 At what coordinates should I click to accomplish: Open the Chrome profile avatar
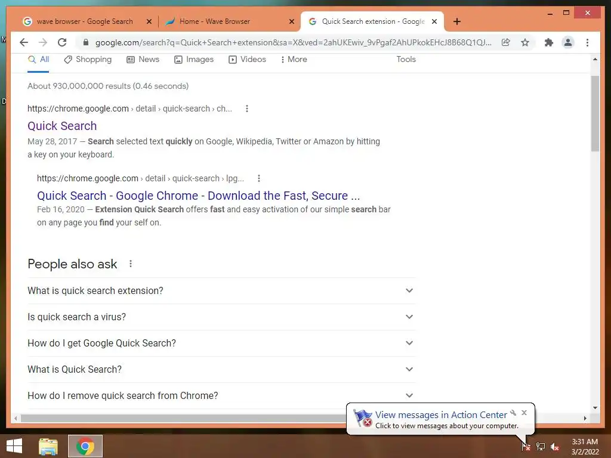click(x=568, y=42)
